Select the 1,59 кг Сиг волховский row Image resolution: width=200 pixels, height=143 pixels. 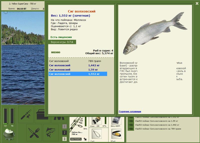pyautogui.click(x=78, y=70)
